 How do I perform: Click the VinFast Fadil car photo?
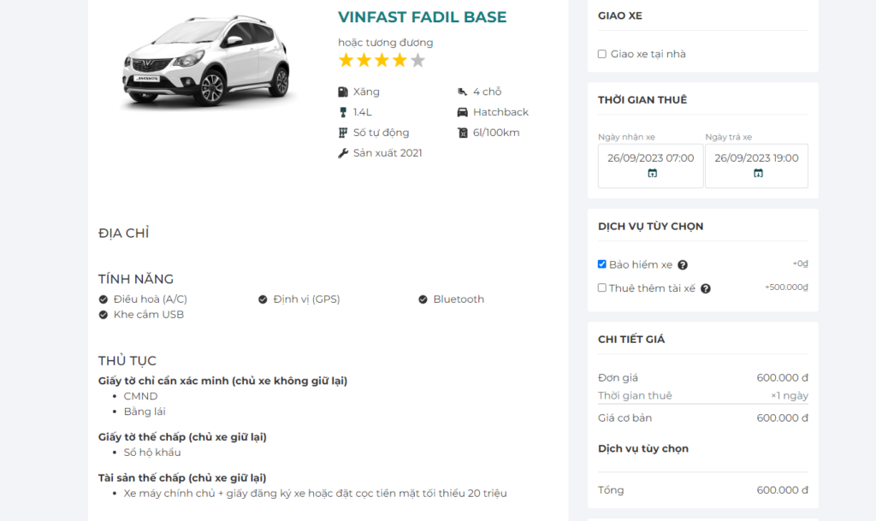208,62
